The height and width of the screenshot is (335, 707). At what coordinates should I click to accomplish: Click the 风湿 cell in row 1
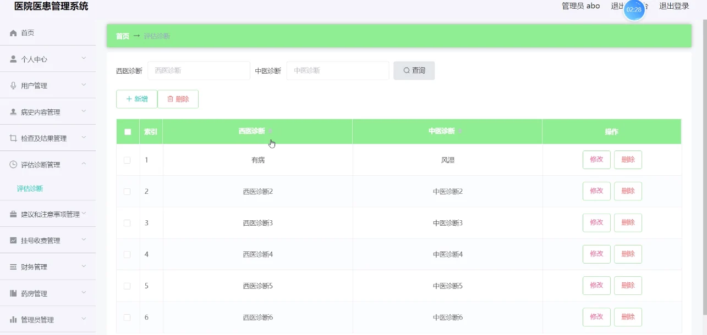(447, 160)
